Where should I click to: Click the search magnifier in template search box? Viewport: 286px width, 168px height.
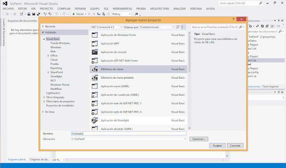[x=240, y=27]
